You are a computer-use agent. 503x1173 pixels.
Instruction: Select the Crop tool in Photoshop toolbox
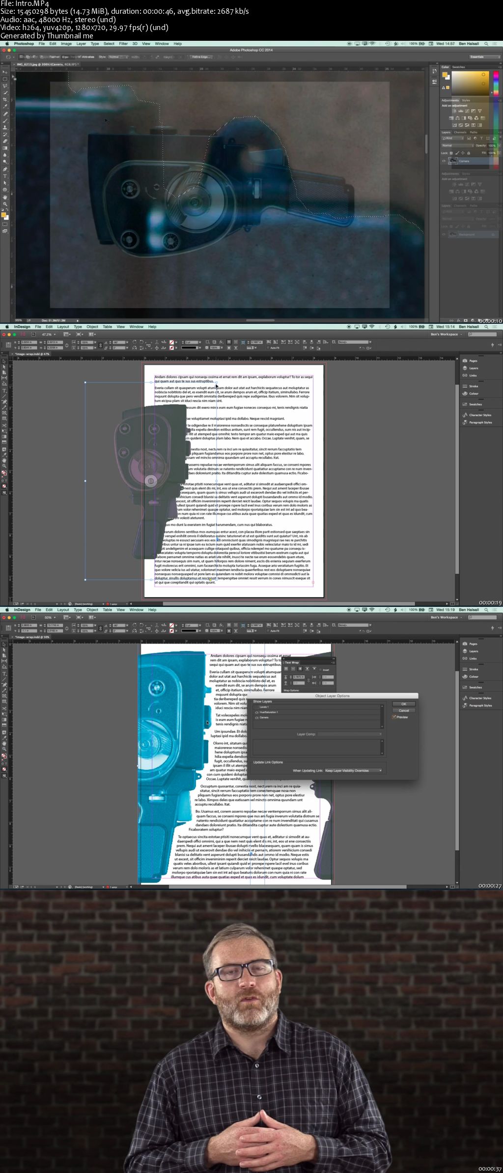5,99
